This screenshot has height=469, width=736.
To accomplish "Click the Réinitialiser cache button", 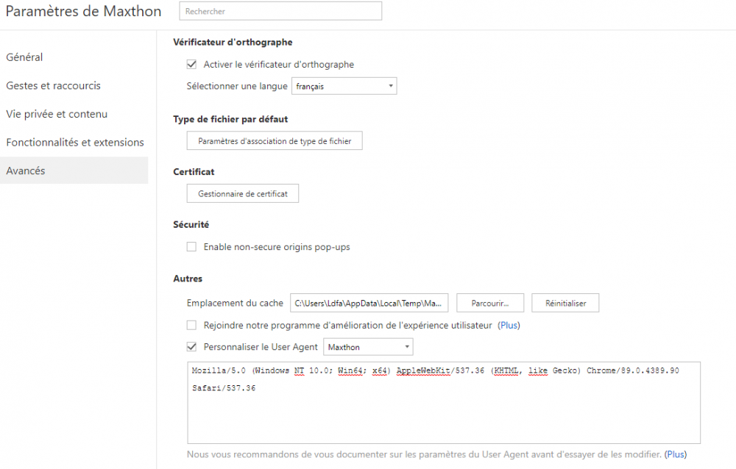I will pos(565,303).
